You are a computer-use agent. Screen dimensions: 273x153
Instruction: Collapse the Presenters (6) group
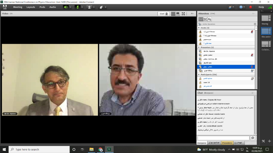(x=199, y=47)
